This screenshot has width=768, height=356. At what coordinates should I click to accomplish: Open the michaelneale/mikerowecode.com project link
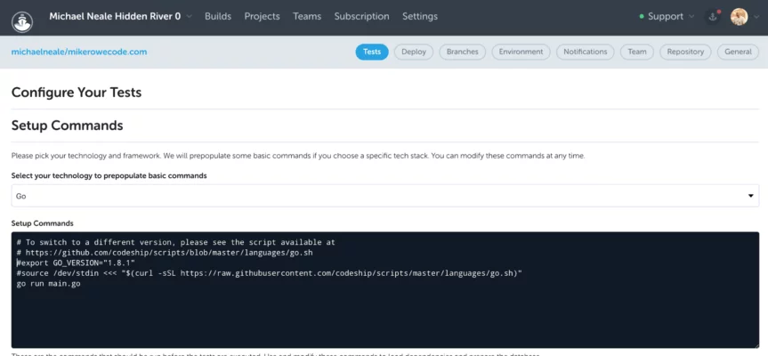click(x=79, y=52)
